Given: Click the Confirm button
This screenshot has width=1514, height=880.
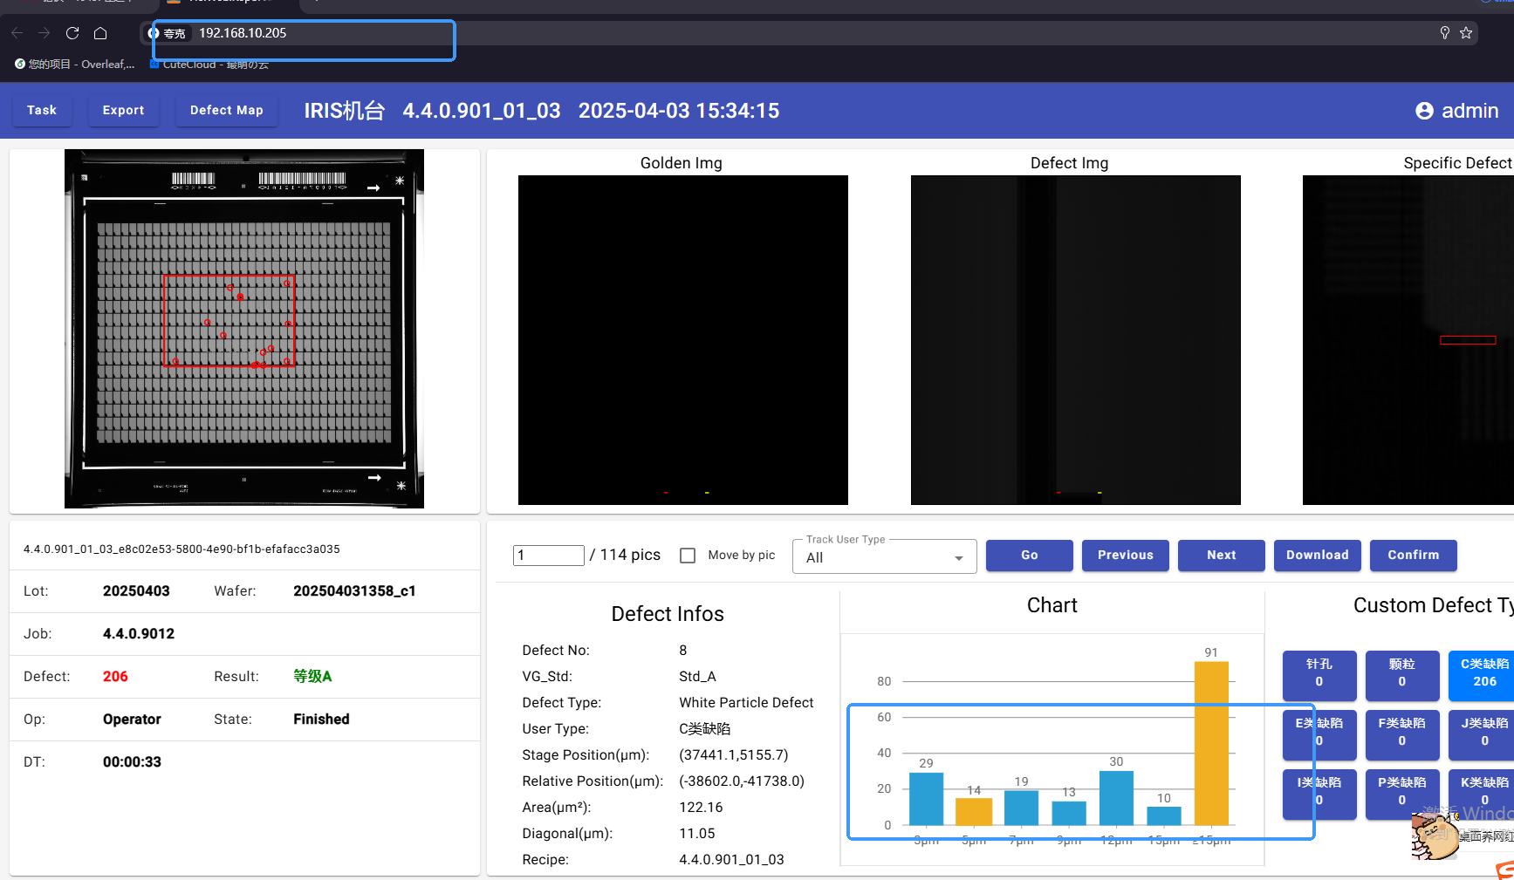Looking at the screenshot, I should [x=1414, y=556].
